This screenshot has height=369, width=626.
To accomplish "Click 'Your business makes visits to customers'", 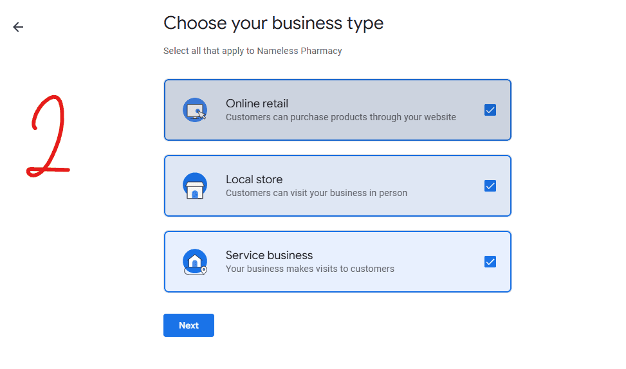I will click(x=310, y=269).
